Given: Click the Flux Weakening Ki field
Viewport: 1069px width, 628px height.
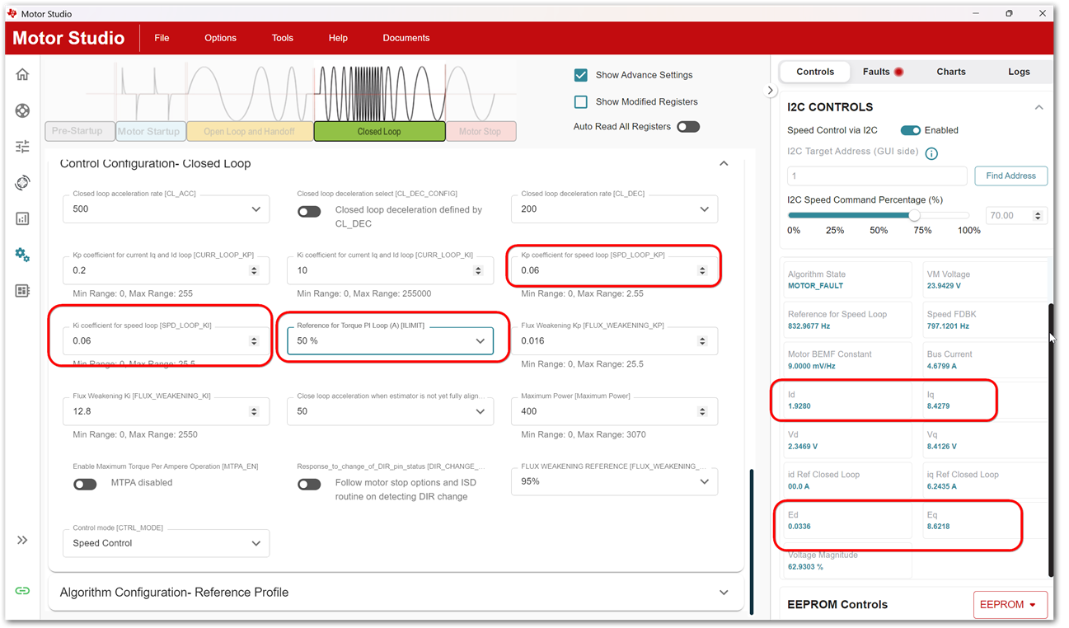Looking at the screenshot, I should pos(166,411).
